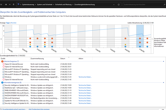Collapse the 'Informationsereignisse (8)' group arrow
166x110 pixels.
pyautogui.click(x=163, y=83)
